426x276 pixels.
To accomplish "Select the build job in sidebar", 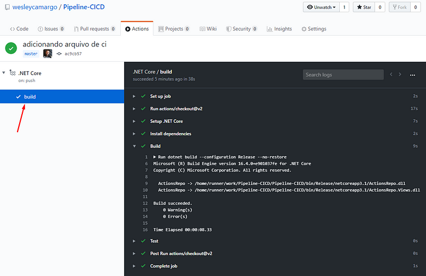I will [x=30, y=96].
